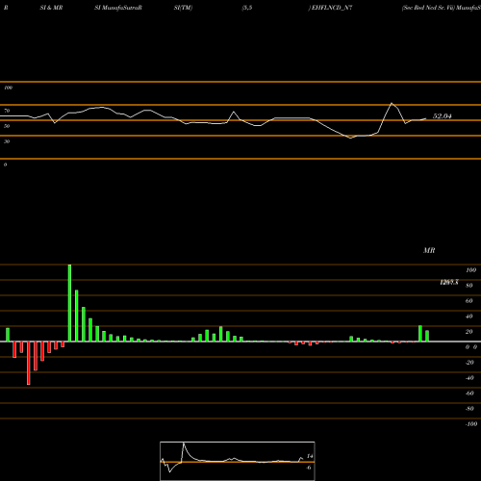Click the tallest green histogram bar

pos(69,303)
